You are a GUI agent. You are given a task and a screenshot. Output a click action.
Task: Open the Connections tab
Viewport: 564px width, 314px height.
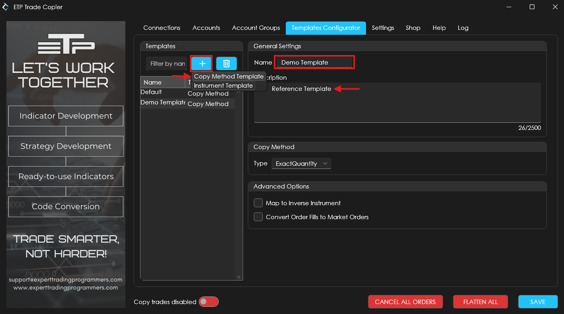click(x=162, y=28)
